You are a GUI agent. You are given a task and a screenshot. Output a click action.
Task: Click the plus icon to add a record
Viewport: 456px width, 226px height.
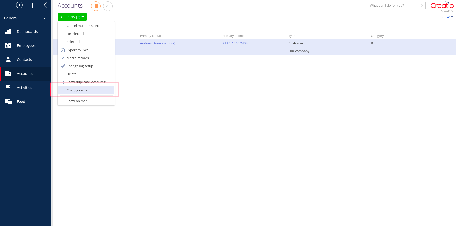click(32, 5)
